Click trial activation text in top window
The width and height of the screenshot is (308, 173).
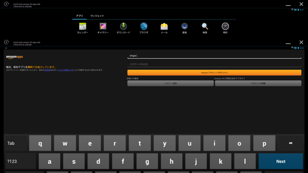point(27,5)
